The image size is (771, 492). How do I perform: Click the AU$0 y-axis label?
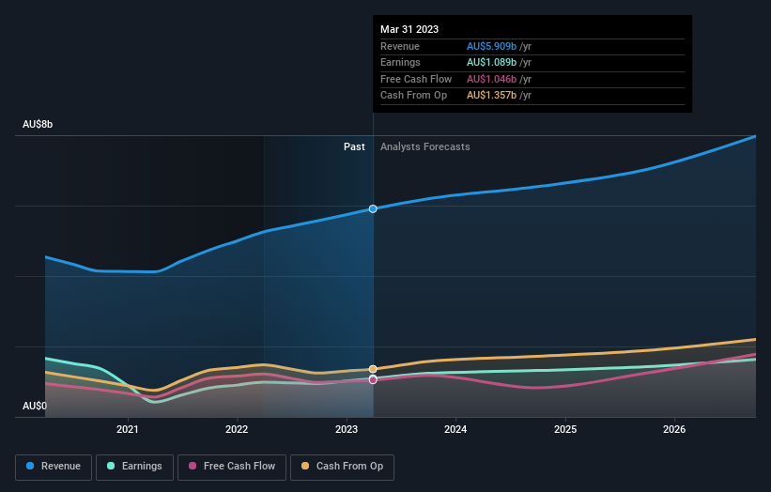[35, 406]
